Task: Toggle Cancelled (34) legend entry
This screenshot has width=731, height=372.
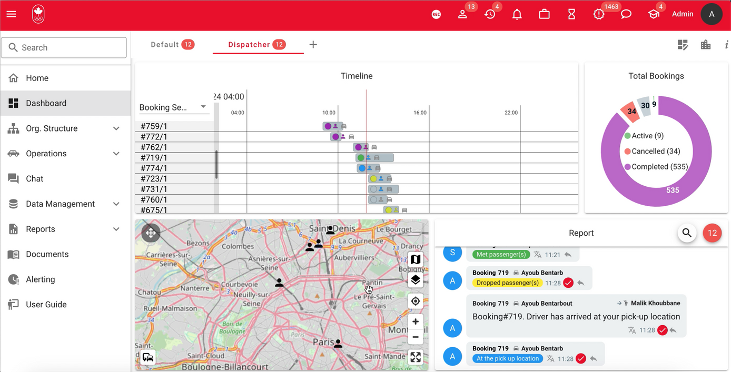Action: [x=652, y=151]
